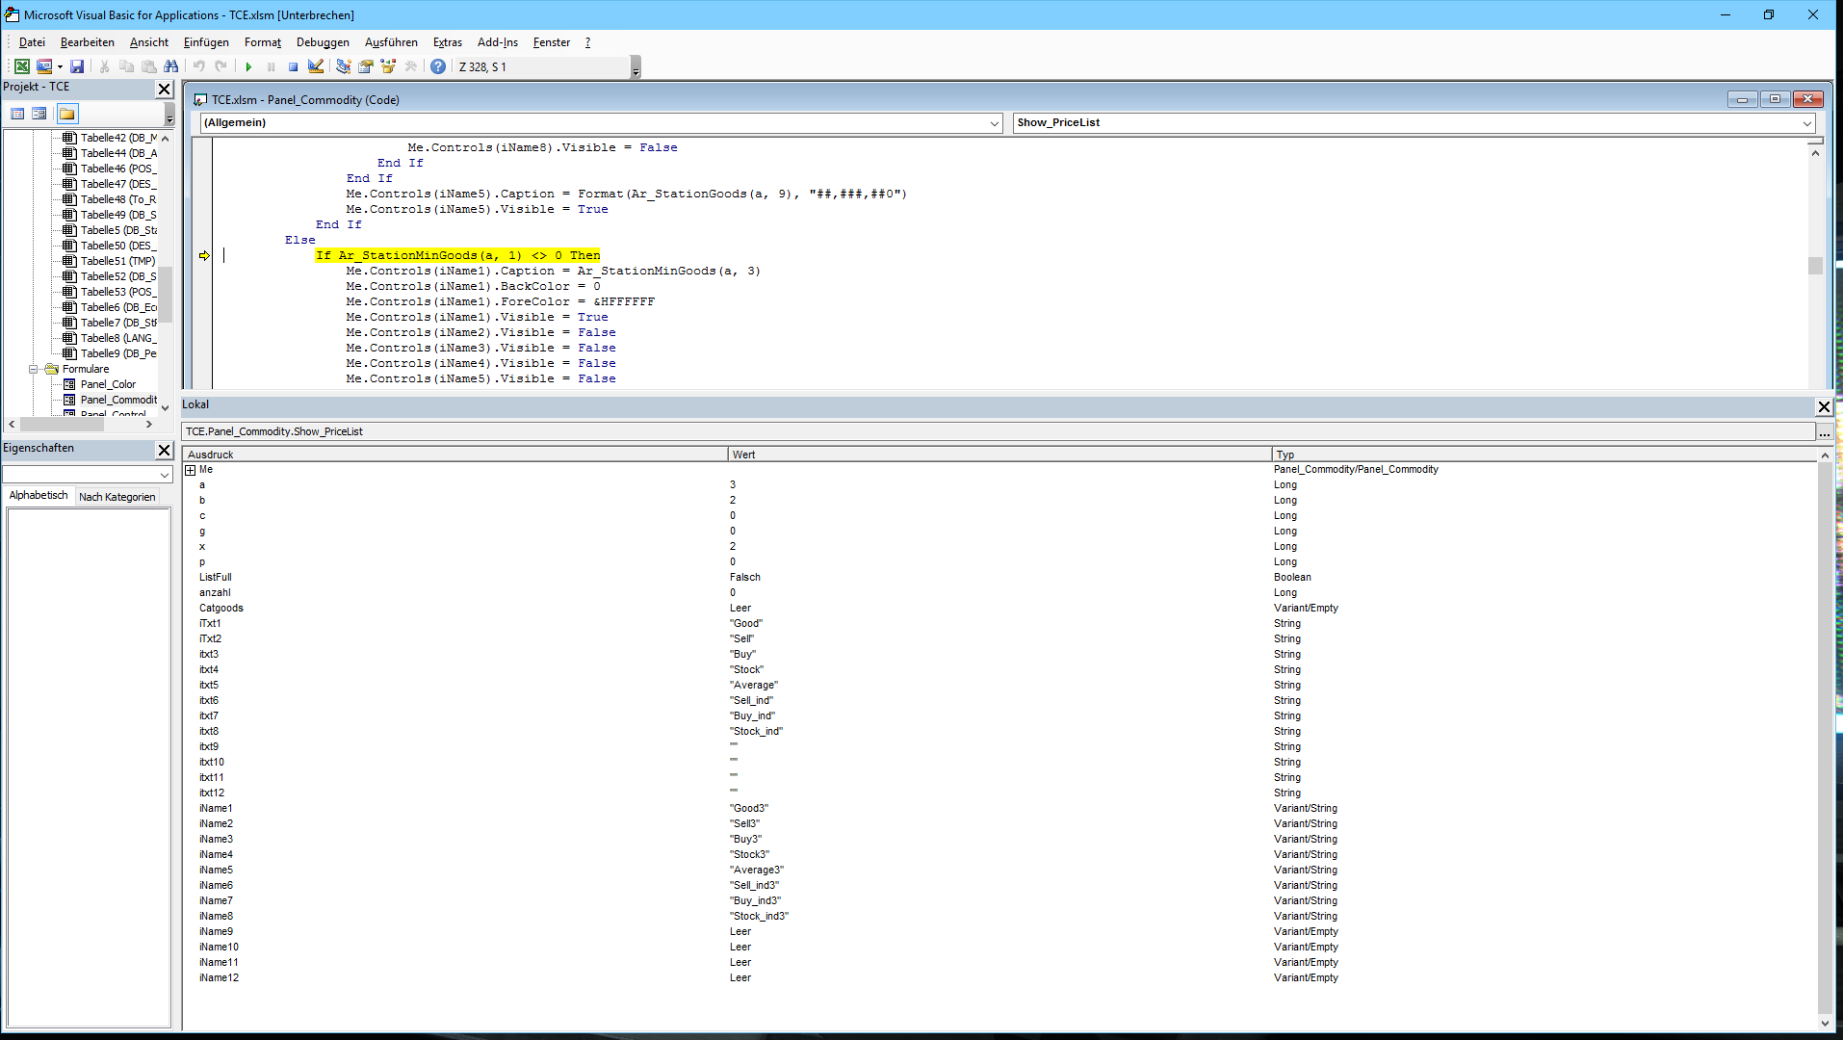Open the Datei menu
This screenshot has height=1040, width=1843.
coord(32,42)
